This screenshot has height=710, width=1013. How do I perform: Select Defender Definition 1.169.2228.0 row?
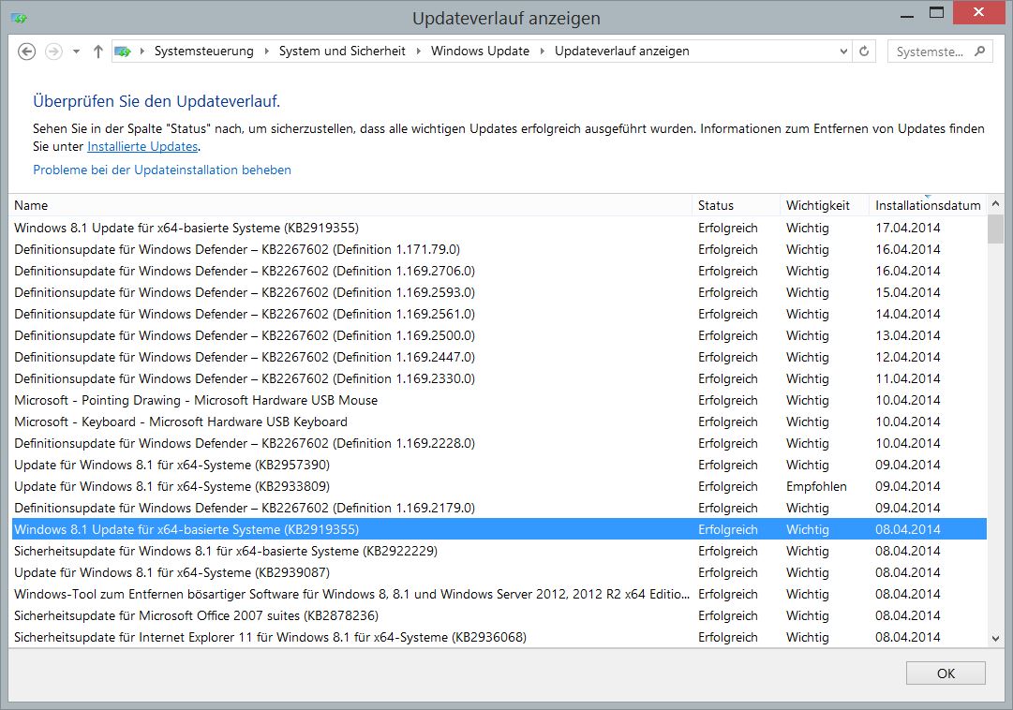coord(499,443)
